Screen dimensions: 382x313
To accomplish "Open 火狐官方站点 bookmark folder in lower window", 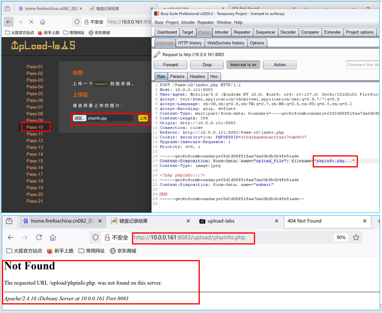I will coord(24,251).
